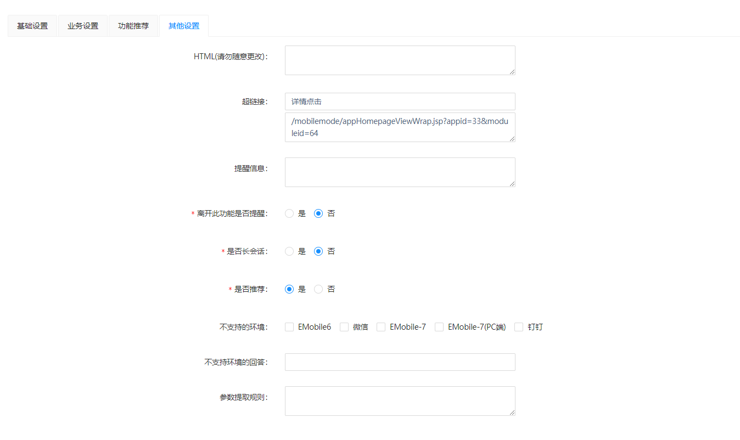Open the 业务设置 tab
The image size is (740, 440).
[83, 26]
